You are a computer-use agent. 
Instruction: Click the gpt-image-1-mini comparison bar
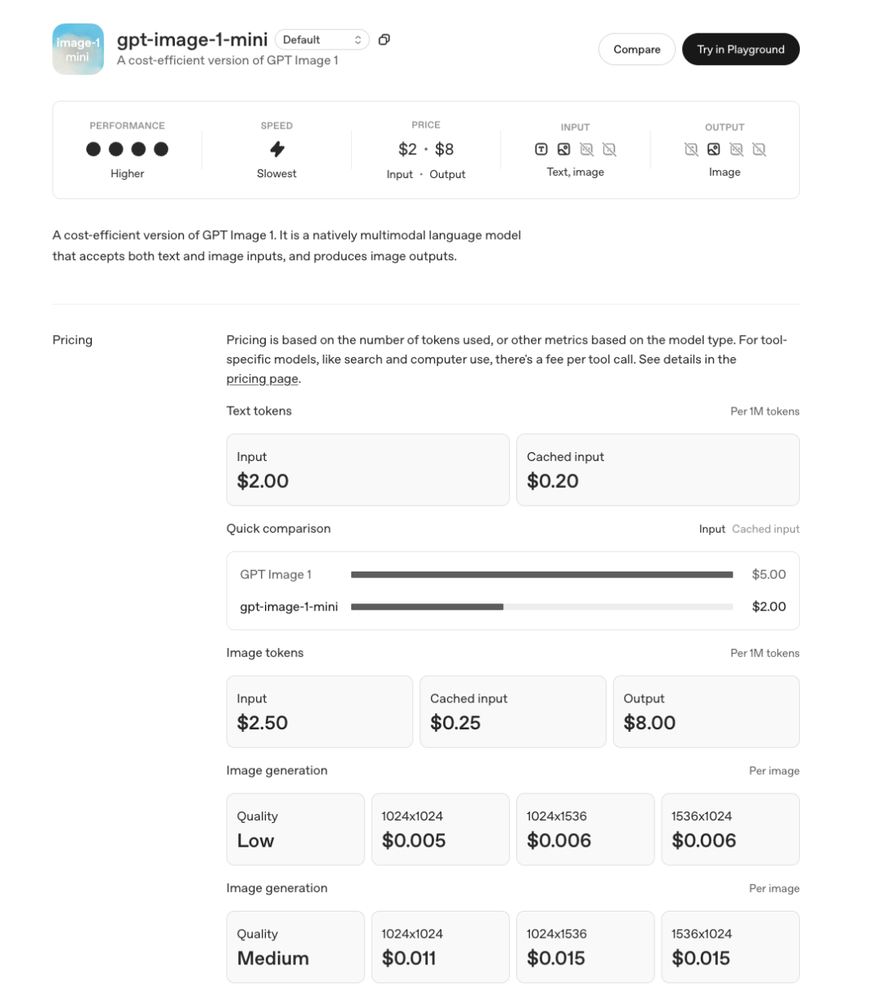(541, 607)
